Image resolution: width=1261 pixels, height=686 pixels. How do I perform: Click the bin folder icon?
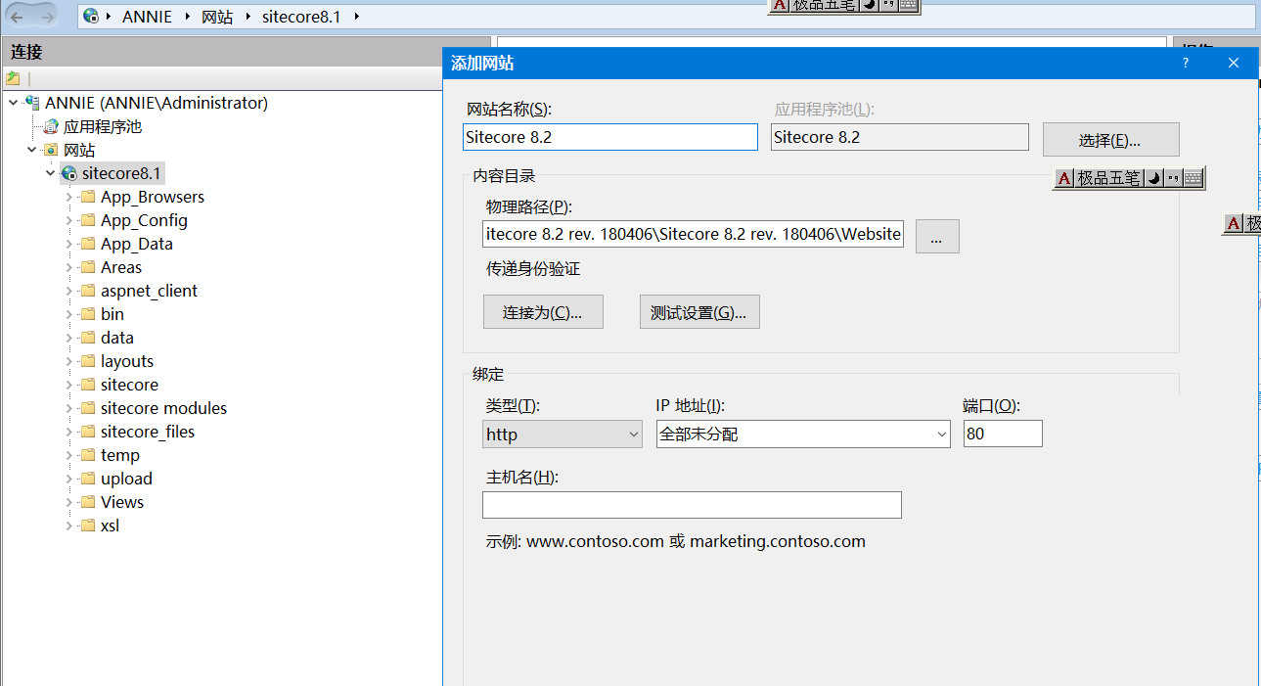point(88,314)
